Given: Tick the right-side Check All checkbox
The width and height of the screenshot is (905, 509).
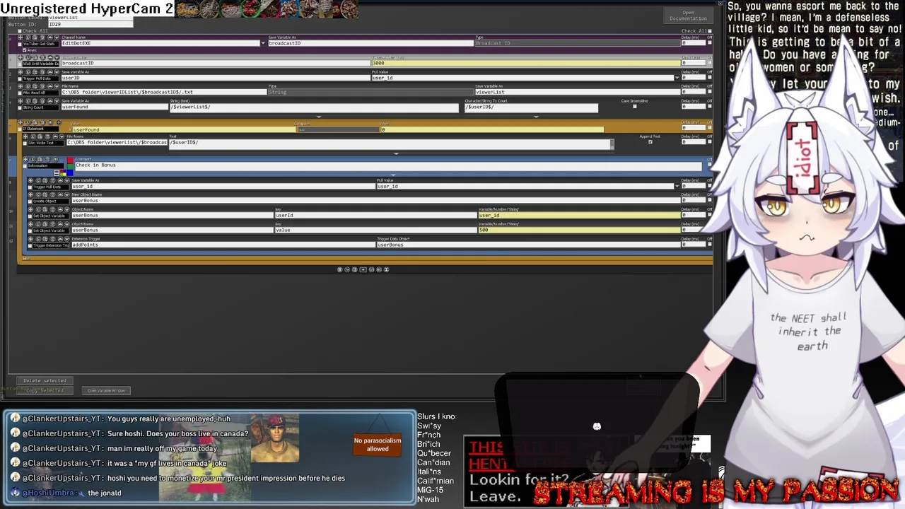Looking at the screenshot, I should tap(710, 31).
